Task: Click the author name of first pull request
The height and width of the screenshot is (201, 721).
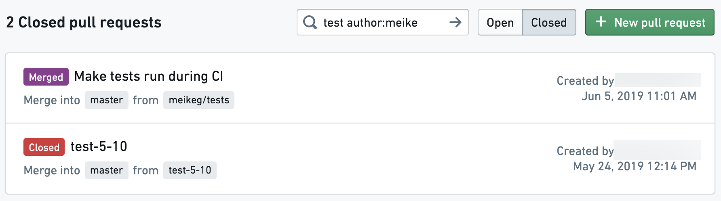Action: click(x=658, y=80)
